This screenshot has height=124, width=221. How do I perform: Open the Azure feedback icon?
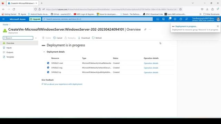[x=186, y=19]
